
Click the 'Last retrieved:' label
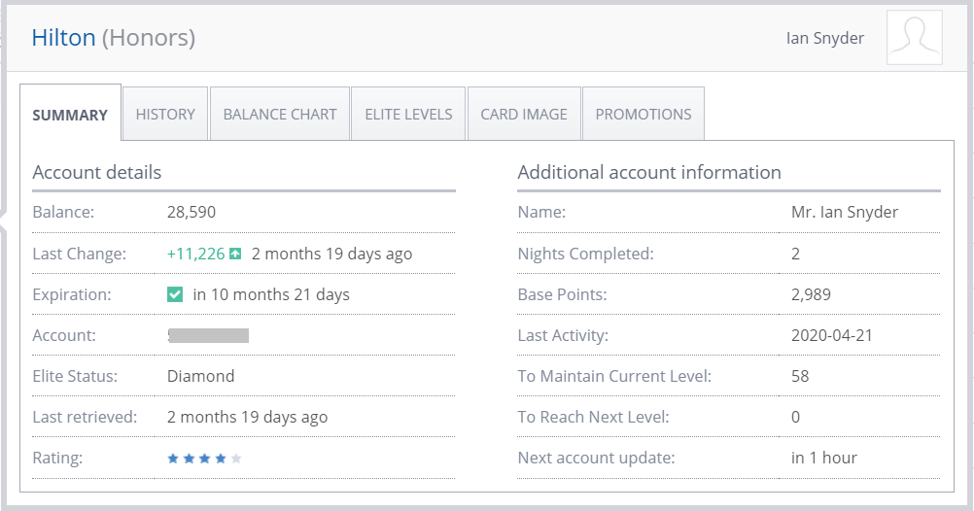pos(85,417)
